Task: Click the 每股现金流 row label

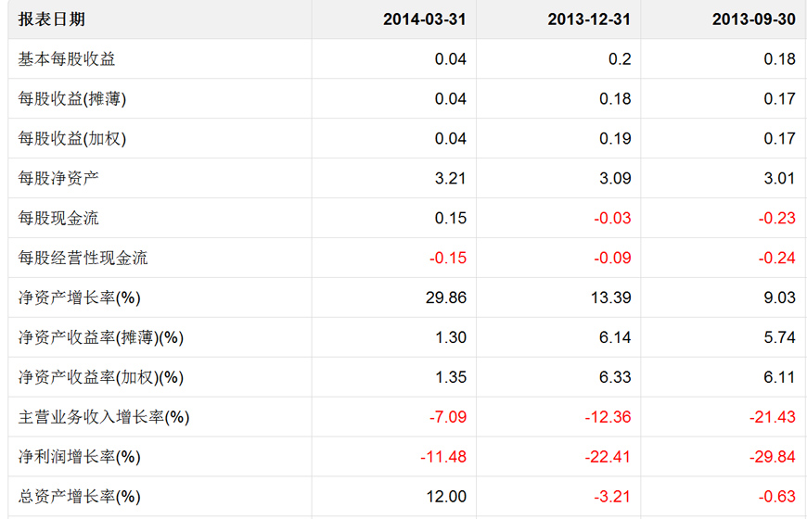Action: pyautogui.click(x=58, y=219)
